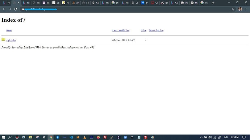250x140 pixels.
Task: Open the Chrome profile avatar
Action: 240,9
